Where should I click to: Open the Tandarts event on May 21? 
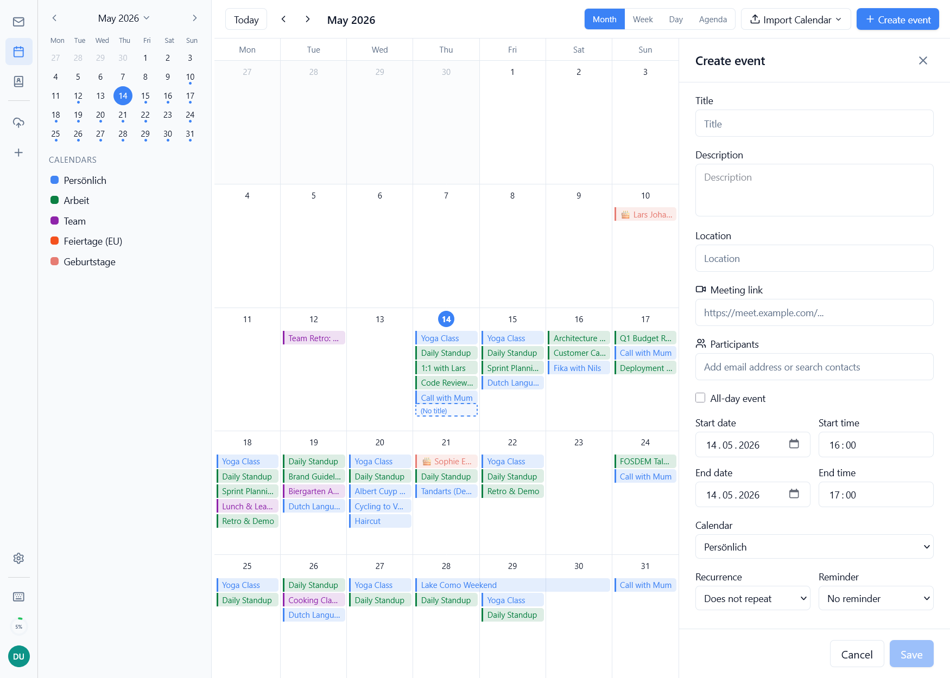tap(446, 491)
